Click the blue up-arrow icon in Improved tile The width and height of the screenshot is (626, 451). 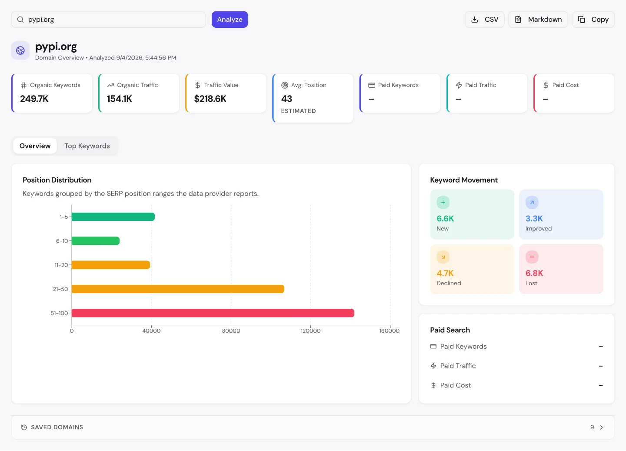coord(532,202)
